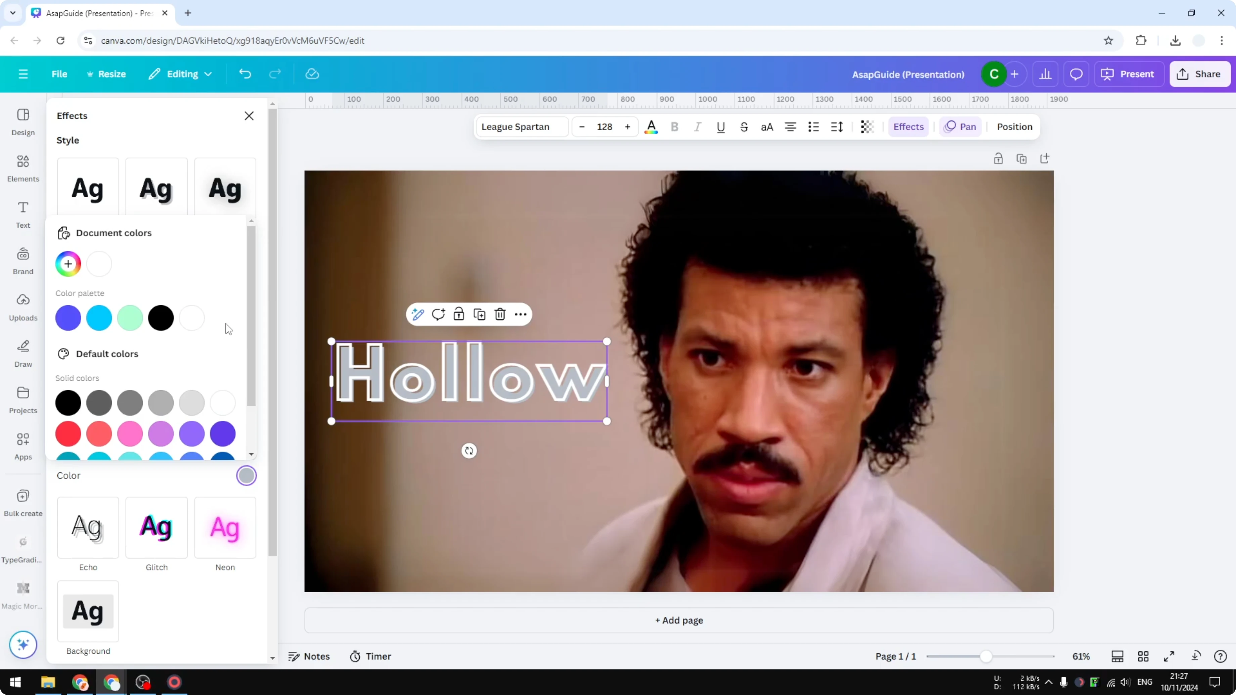Image resolution: width=1236 pixels, height=695 pixels.
Task: Toggle underline formatting
Action: click(721, 127)
